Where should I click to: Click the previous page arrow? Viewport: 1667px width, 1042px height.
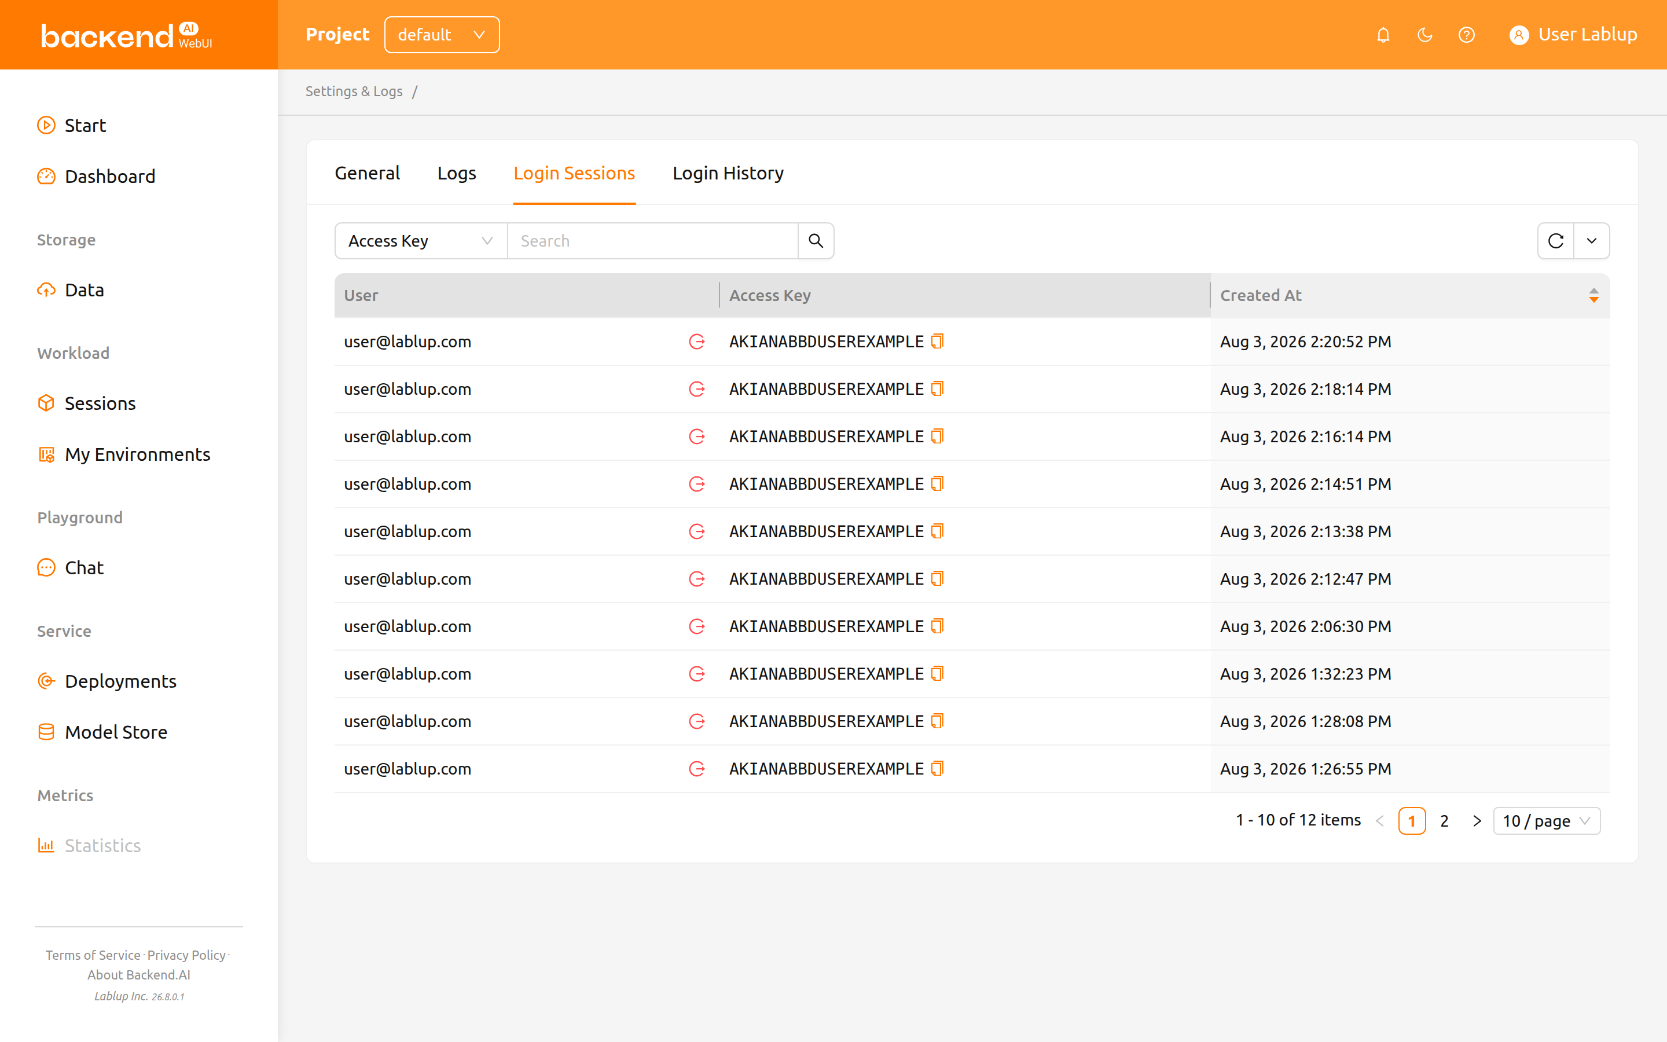[1380, 821]
